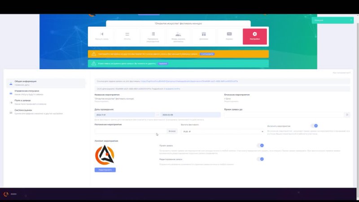359x202 pixels.
Task: Open the end date picker showing 2025-02-09
Action: coord(190,115)
